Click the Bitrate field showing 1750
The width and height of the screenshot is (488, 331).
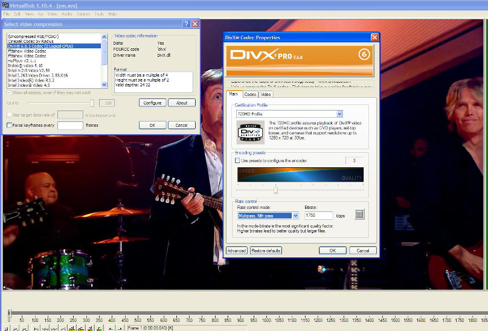point(318,216)
